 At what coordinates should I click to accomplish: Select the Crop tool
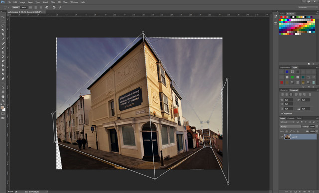[x=3, y=34]
